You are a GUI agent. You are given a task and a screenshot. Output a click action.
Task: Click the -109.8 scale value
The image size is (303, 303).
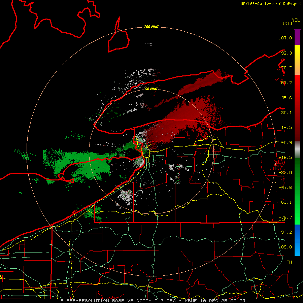click(x=284, y=247)
